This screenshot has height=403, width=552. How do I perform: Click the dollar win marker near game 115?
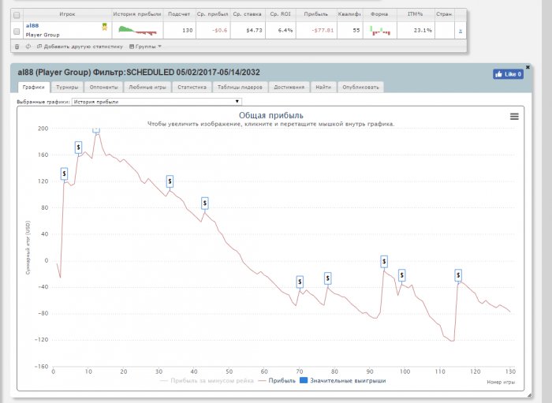[x=458, y=275]
